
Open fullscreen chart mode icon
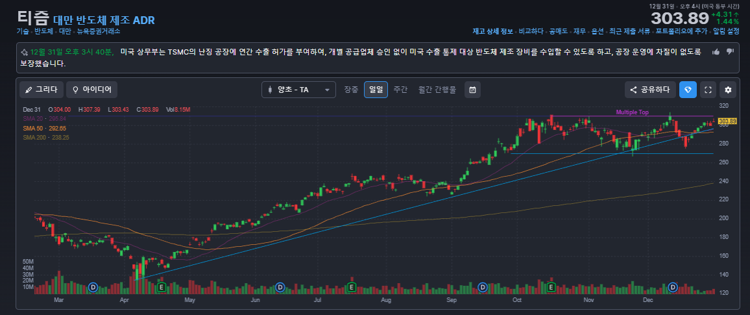point(708,90)
